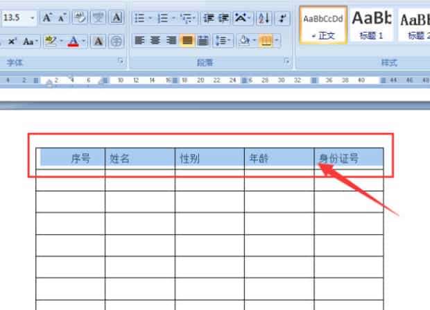
Task: Click the Grow Font button
Action: tap(46, 17)
